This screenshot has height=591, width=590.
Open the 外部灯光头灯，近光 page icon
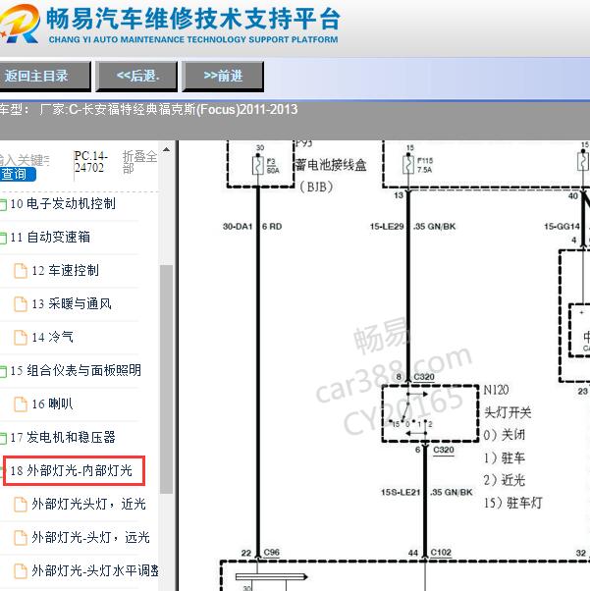pos(21,505)
